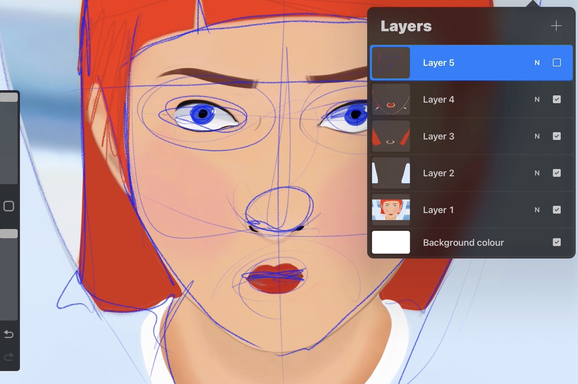578x384 pixels.
Task: Click the Layer 1 portrait thumbnail
Action: pyautogui.click(x=391, y=210)
